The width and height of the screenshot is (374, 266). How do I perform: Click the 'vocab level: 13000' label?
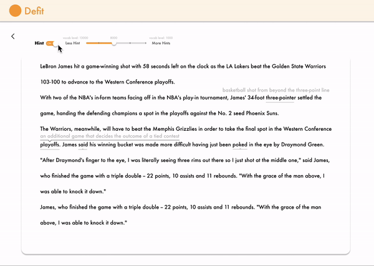coord(75,38)
